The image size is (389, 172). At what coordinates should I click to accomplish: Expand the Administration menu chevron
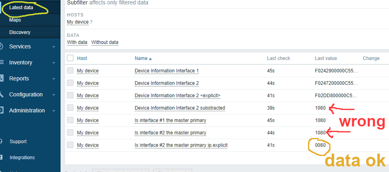click(54, 110)
